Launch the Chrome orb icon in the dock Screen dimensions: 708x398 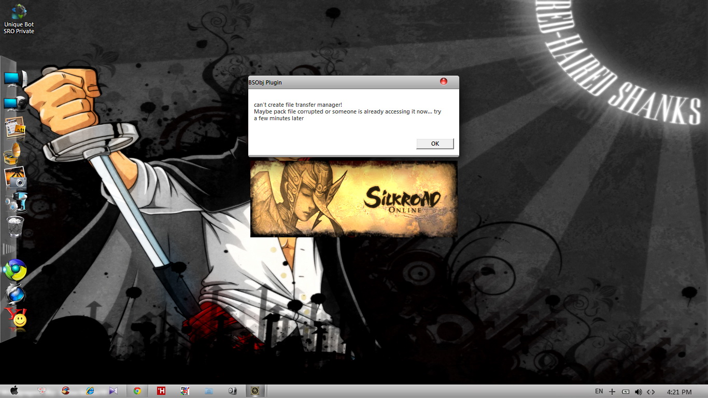pyautogui.click(x=15, y=270)
